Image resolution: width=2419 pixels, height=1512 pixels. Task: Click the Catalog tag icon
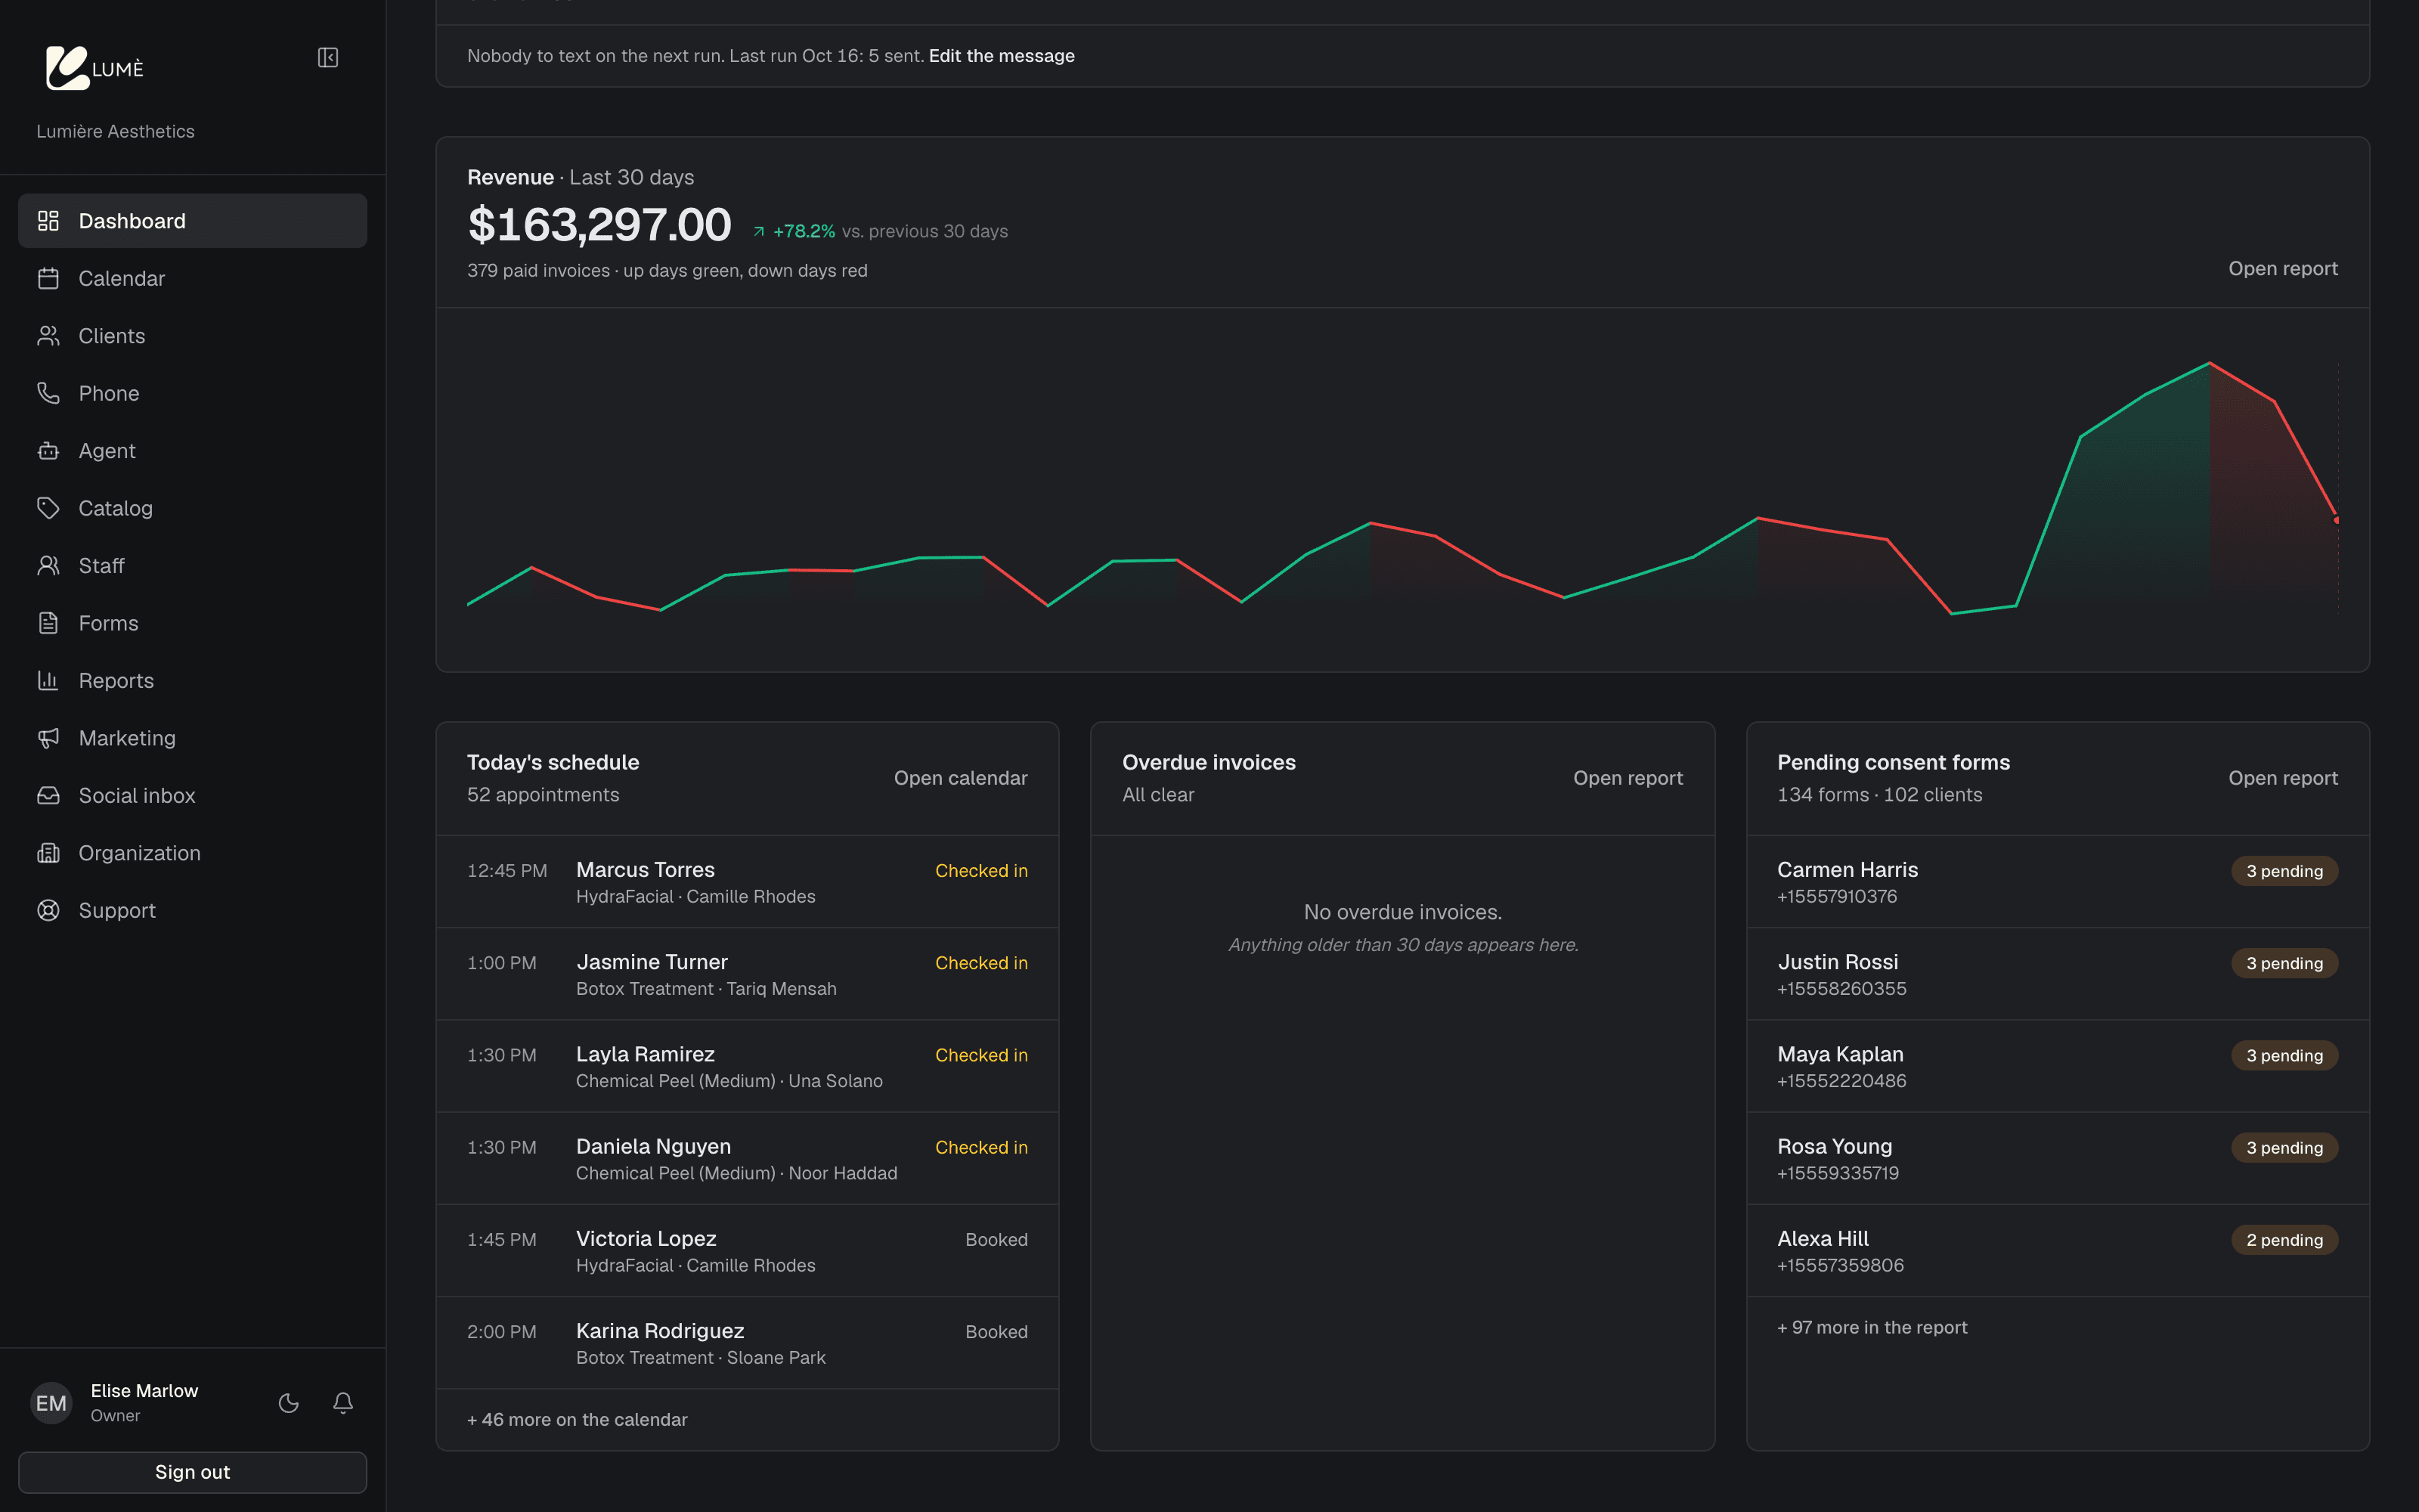point(48,508)
